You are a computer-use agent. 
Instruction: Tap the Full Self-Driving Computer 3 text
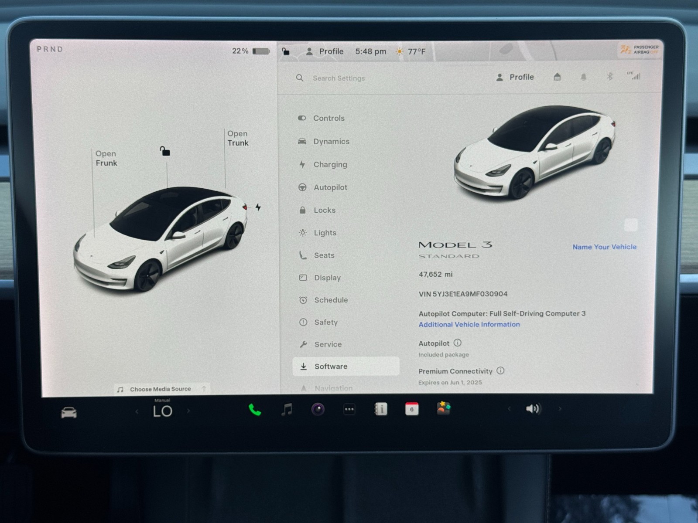[537, 313]
